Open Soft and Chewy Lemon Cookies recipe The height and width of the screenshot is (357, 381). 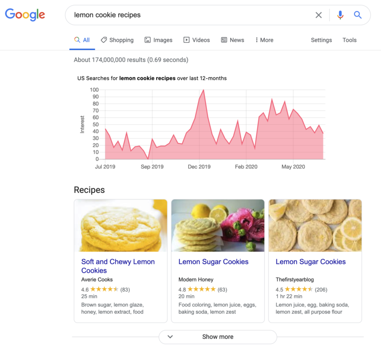(118, 266)
